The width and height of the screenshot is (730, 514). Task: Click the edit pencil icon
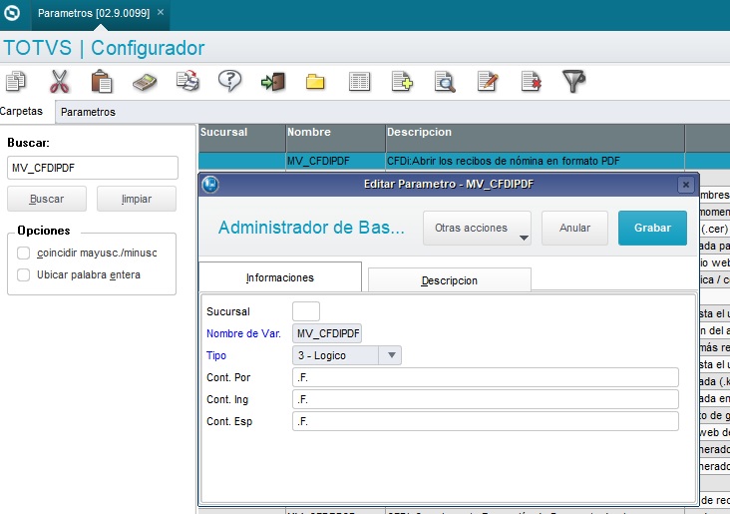488,82
